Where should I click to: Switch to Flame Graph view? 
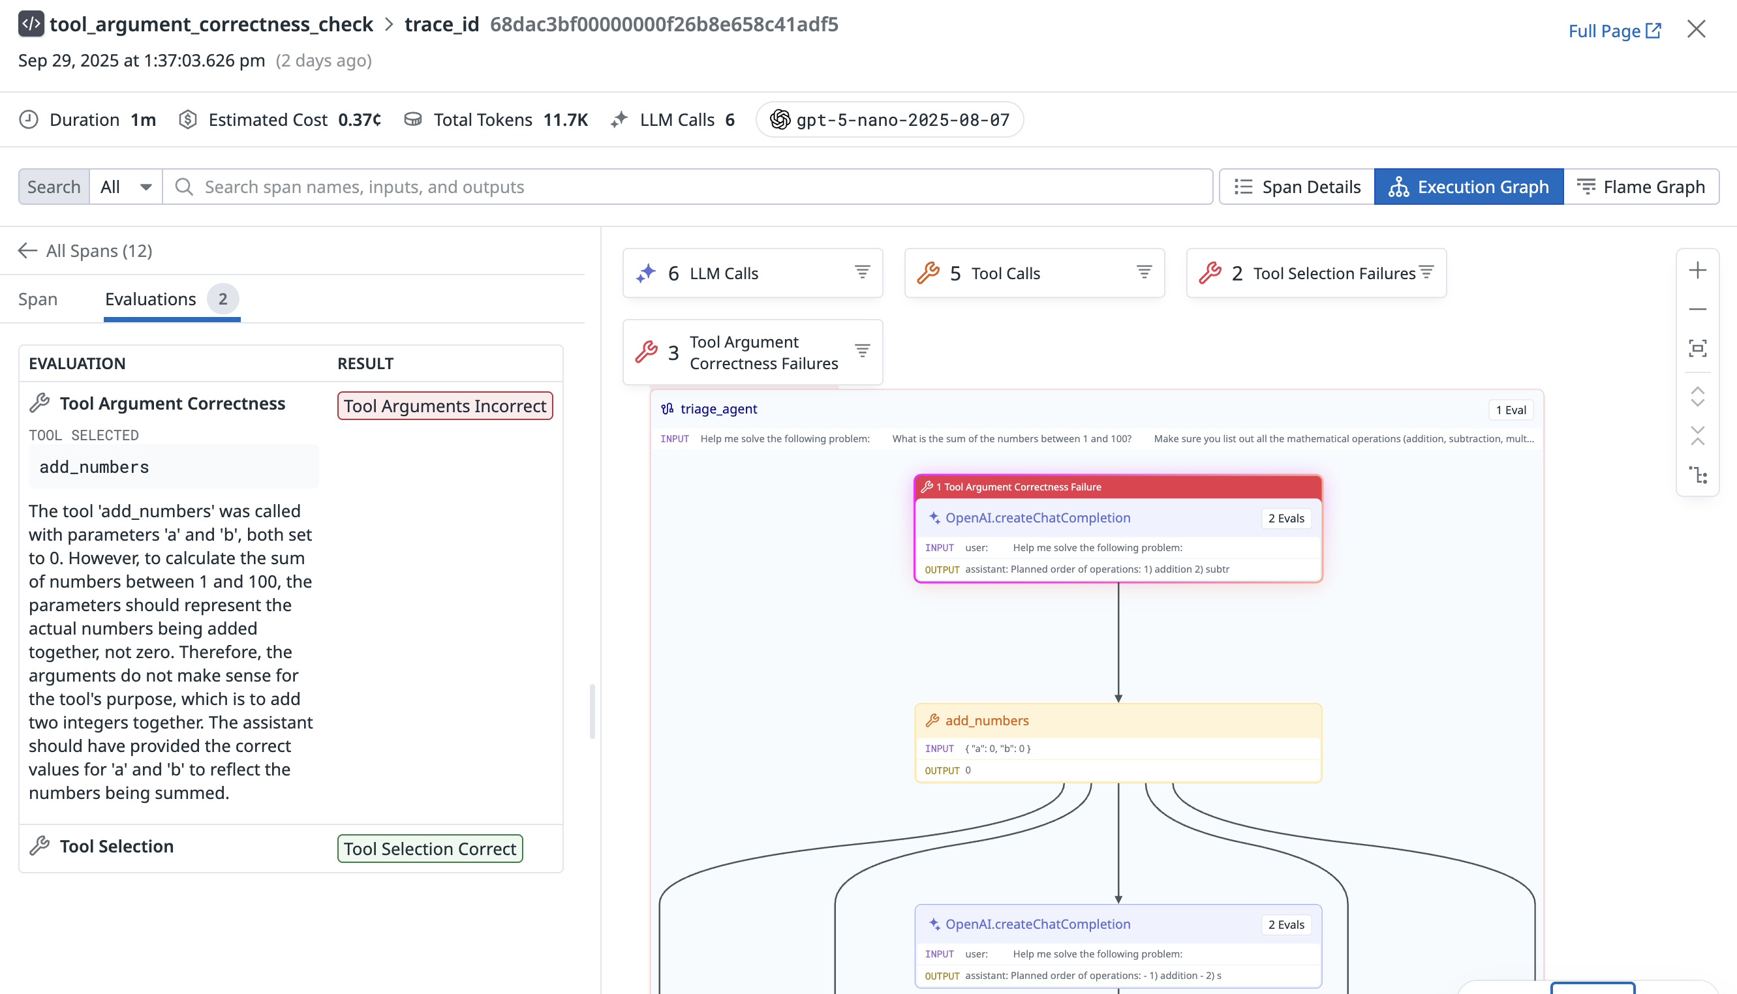tap(1640, 187)
